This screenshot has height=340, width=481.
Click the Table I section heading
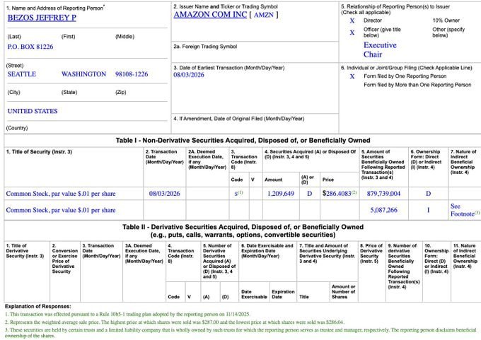243,141
